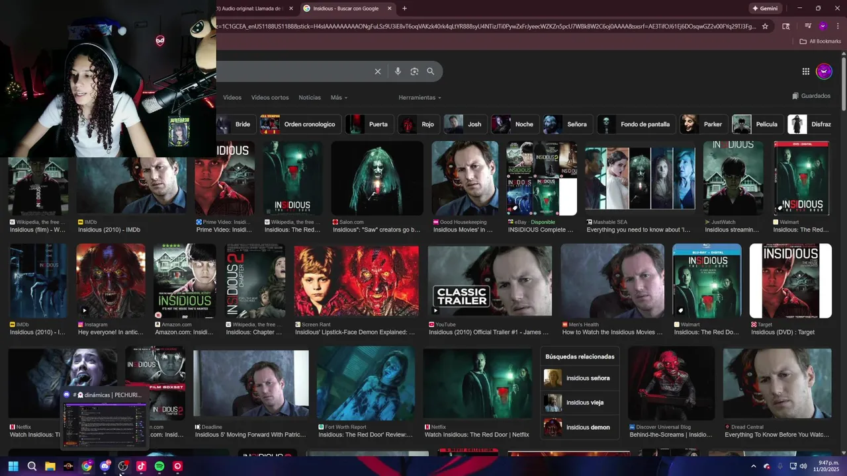Click Insidious 5 Moving Forward Deadline link

coord(251,435)
